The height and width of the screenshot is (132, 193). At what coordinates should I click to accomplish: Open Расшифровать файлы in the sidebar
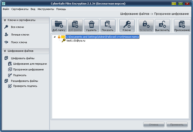click(x=24, y=81)
